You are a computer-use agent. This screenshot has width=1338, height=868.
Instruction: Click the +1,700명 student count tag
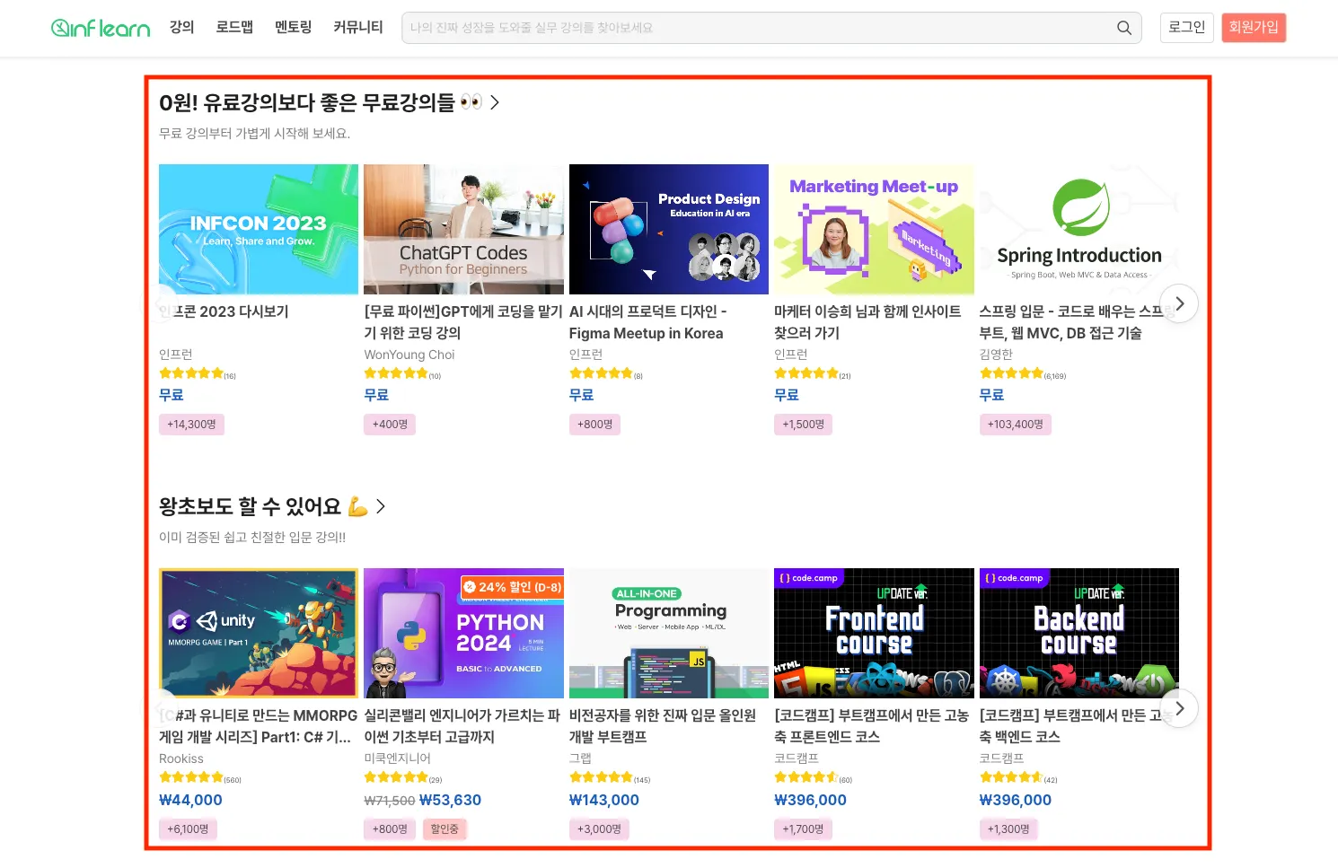(804, 829)
